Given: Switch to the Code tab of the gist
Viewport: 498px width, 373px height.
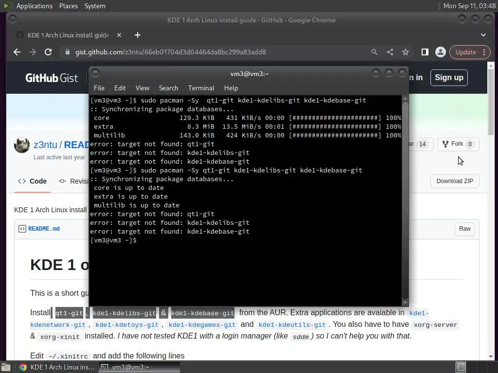Looking at the screenshot, I should (32, 182).
